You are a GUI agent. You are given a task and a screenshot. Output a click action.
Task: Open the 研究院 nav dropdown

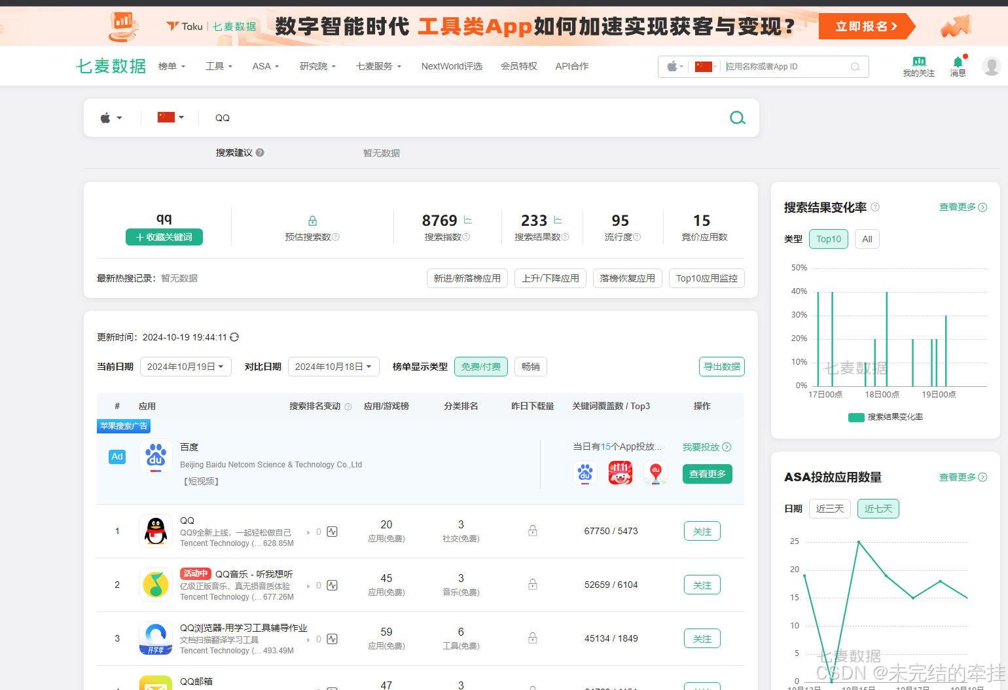coord(318,66)
